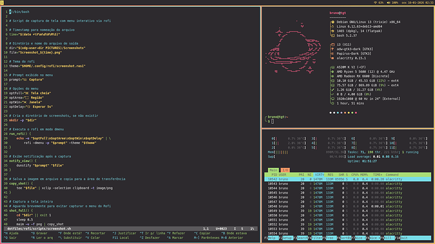Click the packages icon next to 1465 (dpkg)

[x=333, y=31]
